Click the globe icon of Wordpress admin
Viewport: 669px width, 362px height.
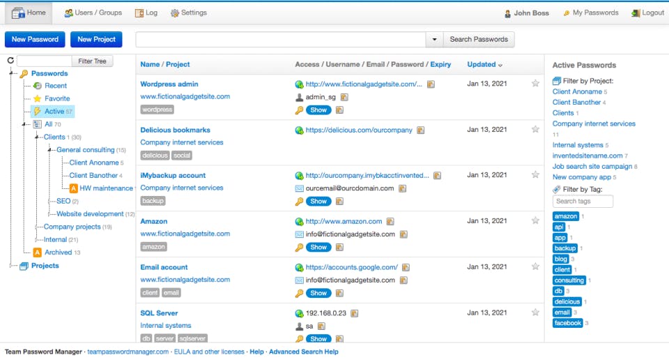[x=299, y=84]
